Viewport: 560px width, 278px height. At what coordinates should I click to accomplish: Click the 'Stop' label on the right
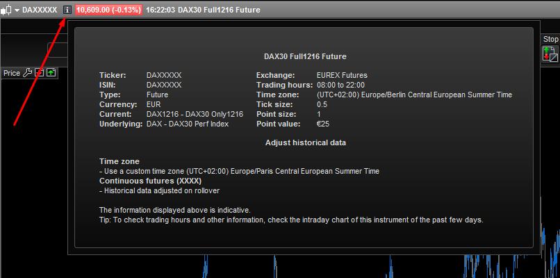point(550,40)
